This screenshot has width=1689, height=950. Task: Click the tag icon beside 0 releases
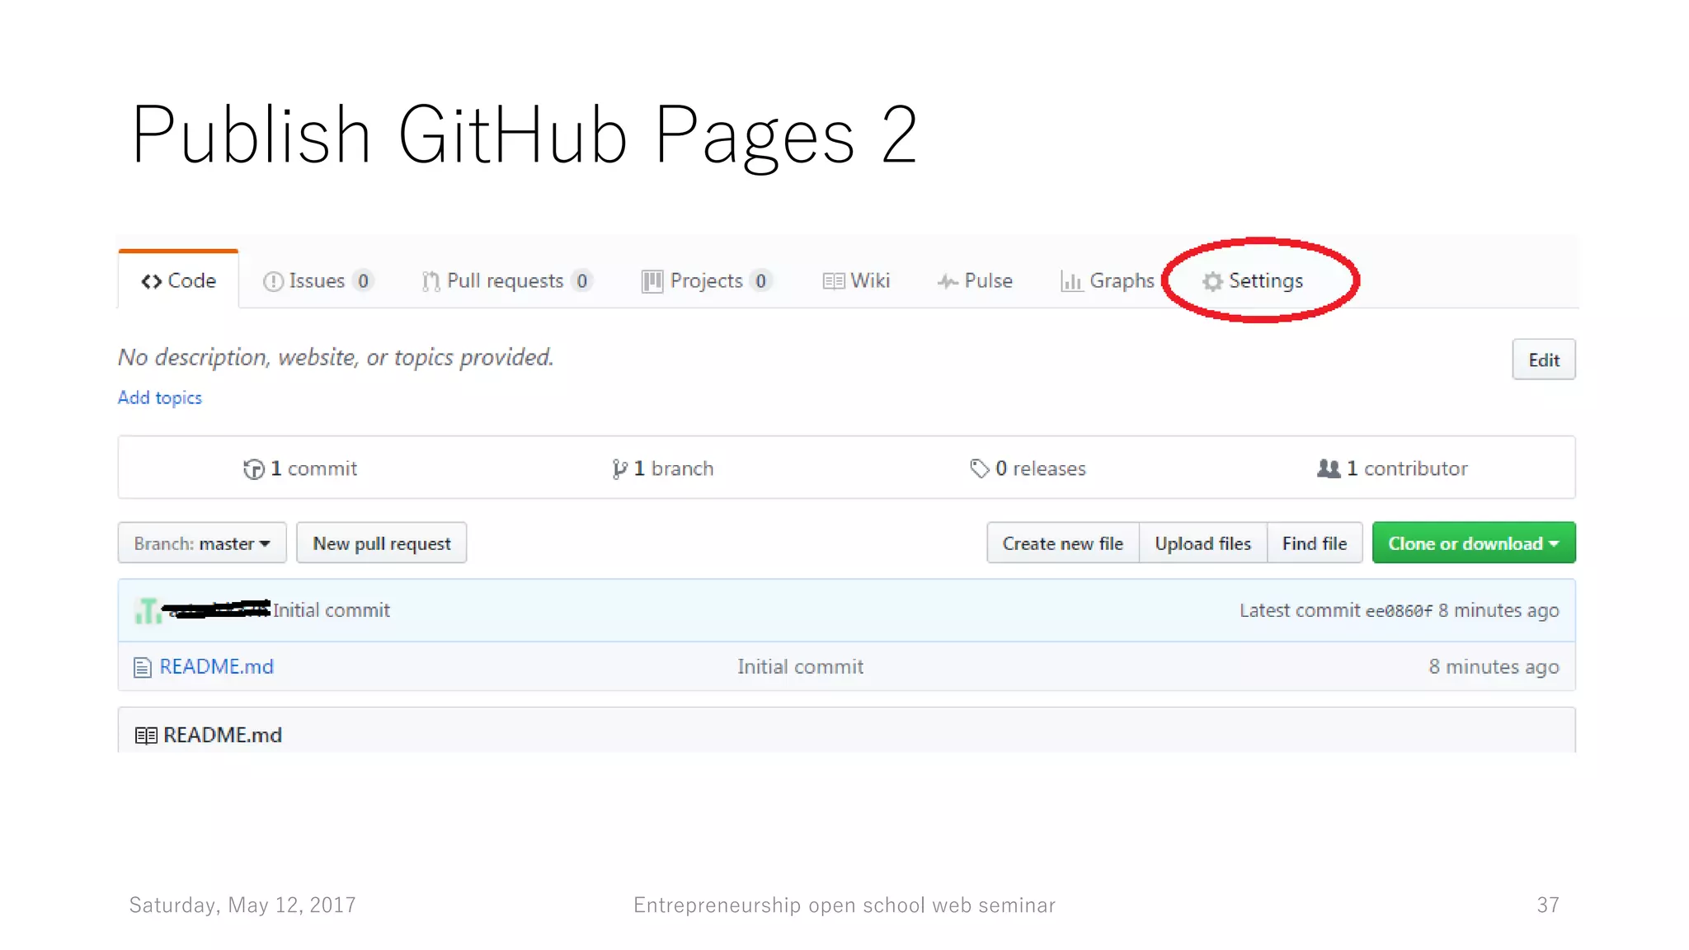coord(979,468)
